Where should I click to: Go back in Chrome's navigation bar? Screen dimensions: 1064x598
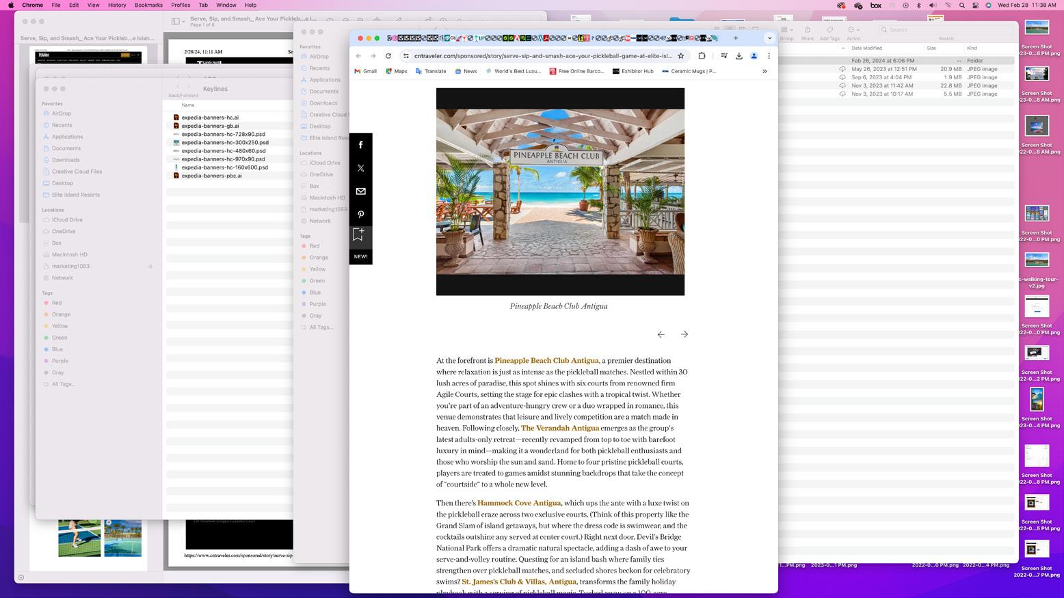[x=358, y=56]
